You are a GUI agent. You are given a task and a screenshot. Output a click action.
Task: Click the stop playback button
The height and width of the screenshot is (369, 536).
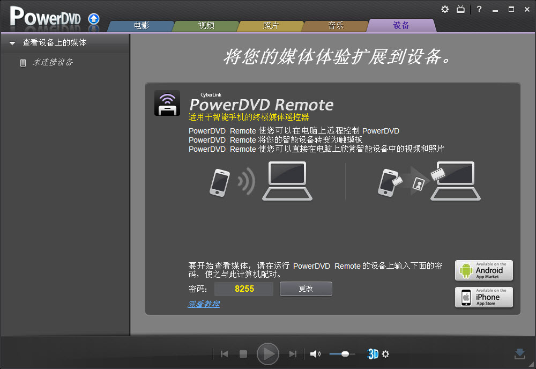click(243, 354)
